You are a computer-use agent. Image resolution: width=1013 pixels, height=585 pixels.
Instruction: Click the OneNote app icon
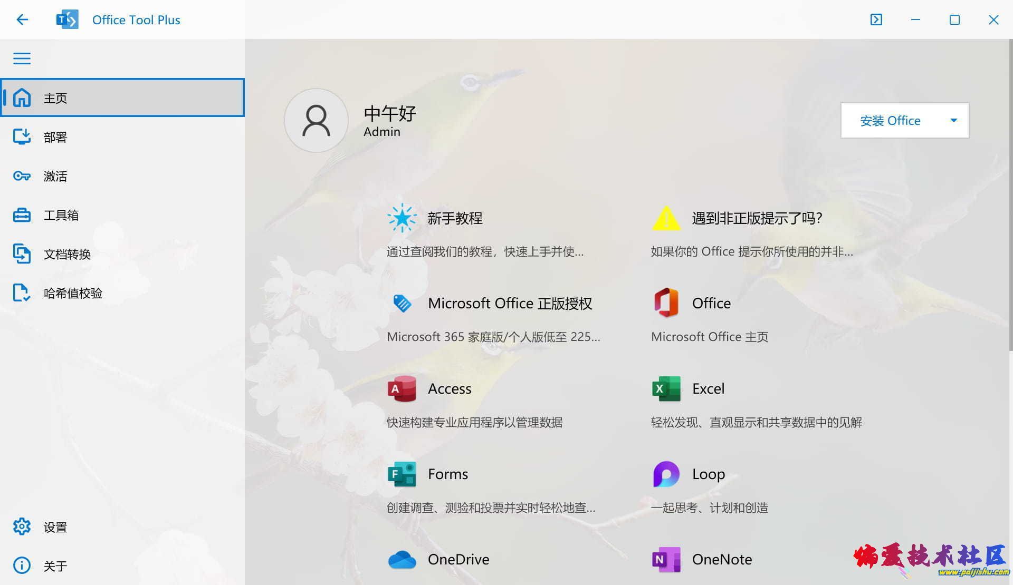tap(666, 559)
